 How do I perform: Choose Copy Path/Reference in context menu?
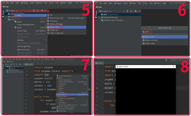tap(30, 25)
